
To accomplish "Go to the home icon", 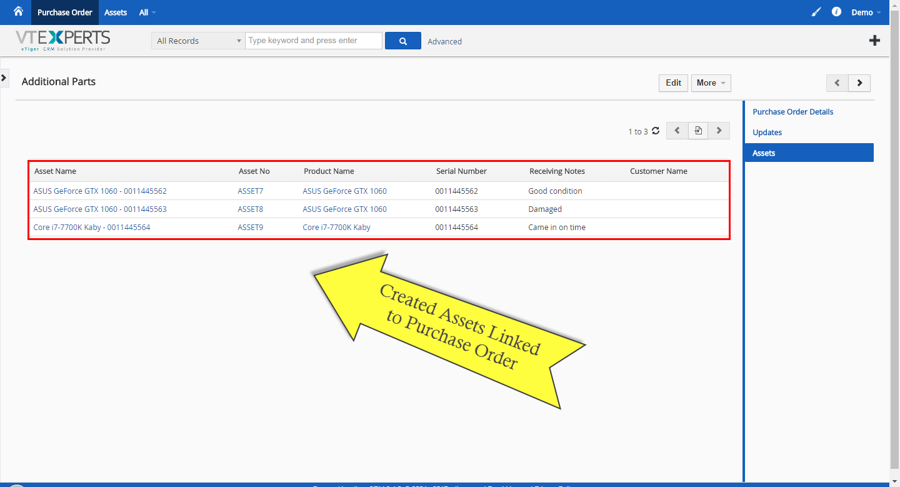I will coord(18,12).
